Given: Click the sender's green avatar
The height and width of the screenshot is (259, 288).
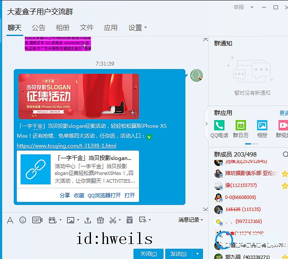Looking at the screenshot, I should pos(196,75).
